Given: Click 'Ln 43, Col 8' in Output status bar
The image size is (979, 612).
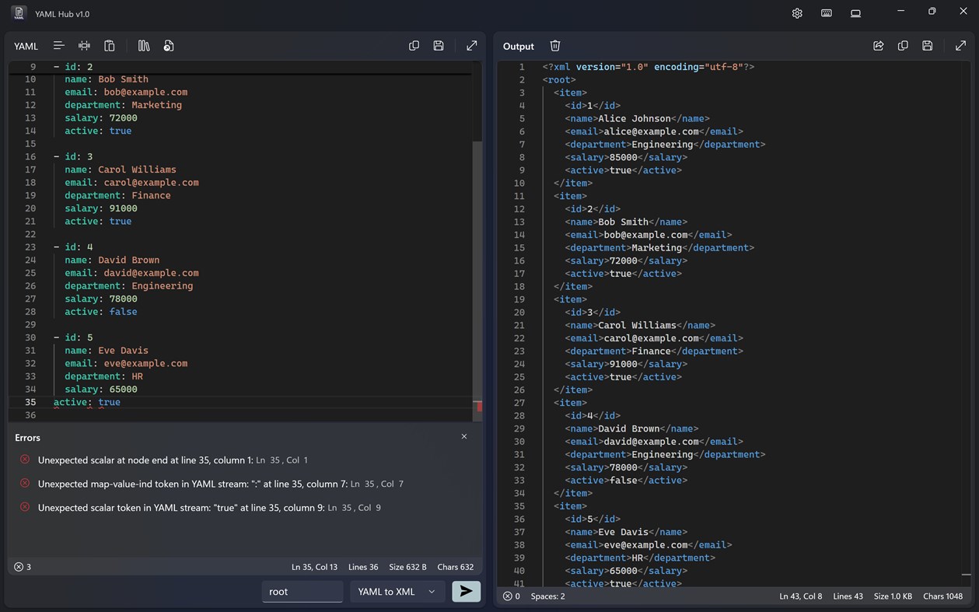Looking at the screenshot, I should (800, 596).
